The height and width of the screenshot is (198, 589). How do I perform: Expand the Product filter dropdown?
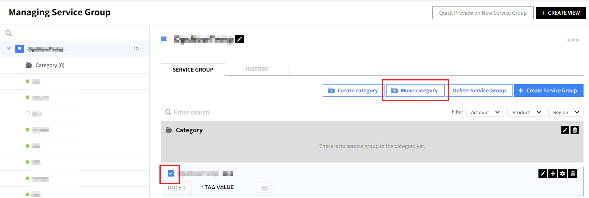pyautogui.click(x=526, y=112)
